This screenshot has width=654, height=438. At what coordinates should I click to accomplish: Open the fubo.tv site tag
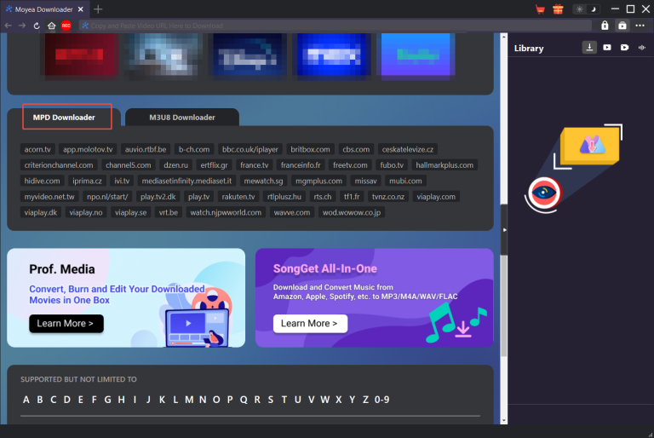pyautogui.click(x=392, y=165)
